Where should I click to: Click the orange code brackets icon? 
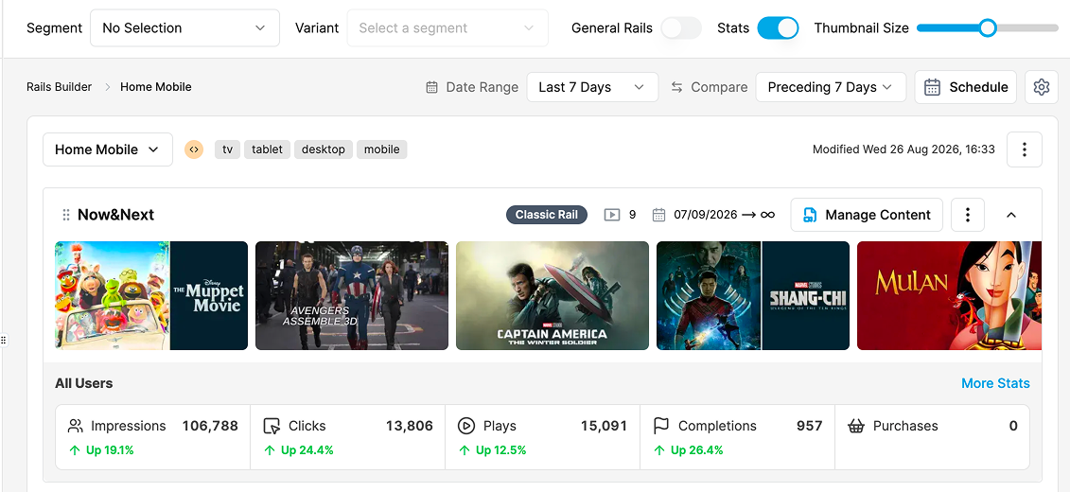click(x=194, y=149)
